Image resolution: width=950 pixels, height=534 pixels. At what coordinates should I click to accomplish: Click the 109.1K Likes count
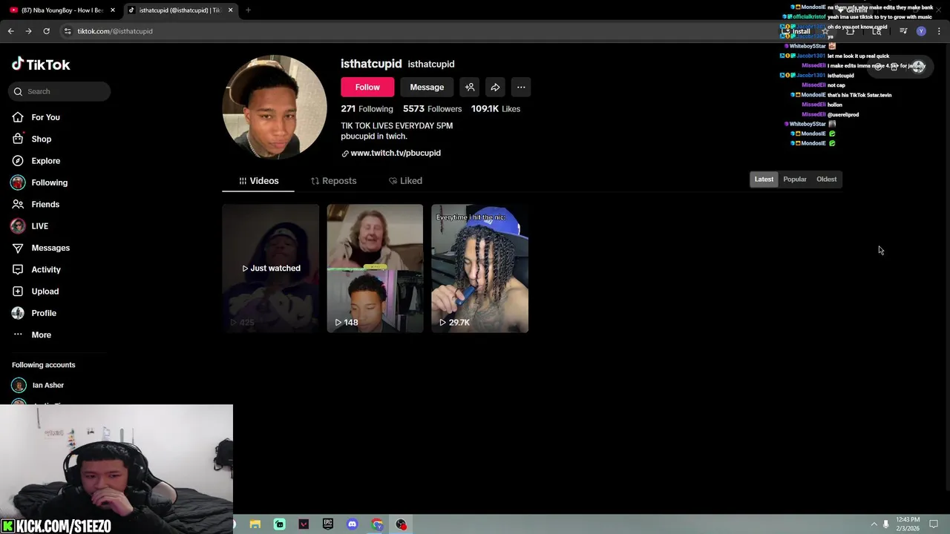point(496,108)
